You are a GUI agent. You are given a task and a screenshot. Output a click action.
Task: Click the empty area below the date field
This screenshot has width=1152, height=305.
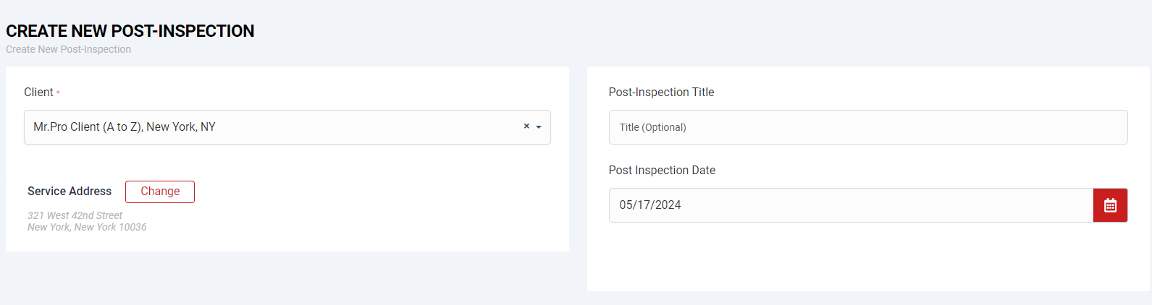[867, 260]
